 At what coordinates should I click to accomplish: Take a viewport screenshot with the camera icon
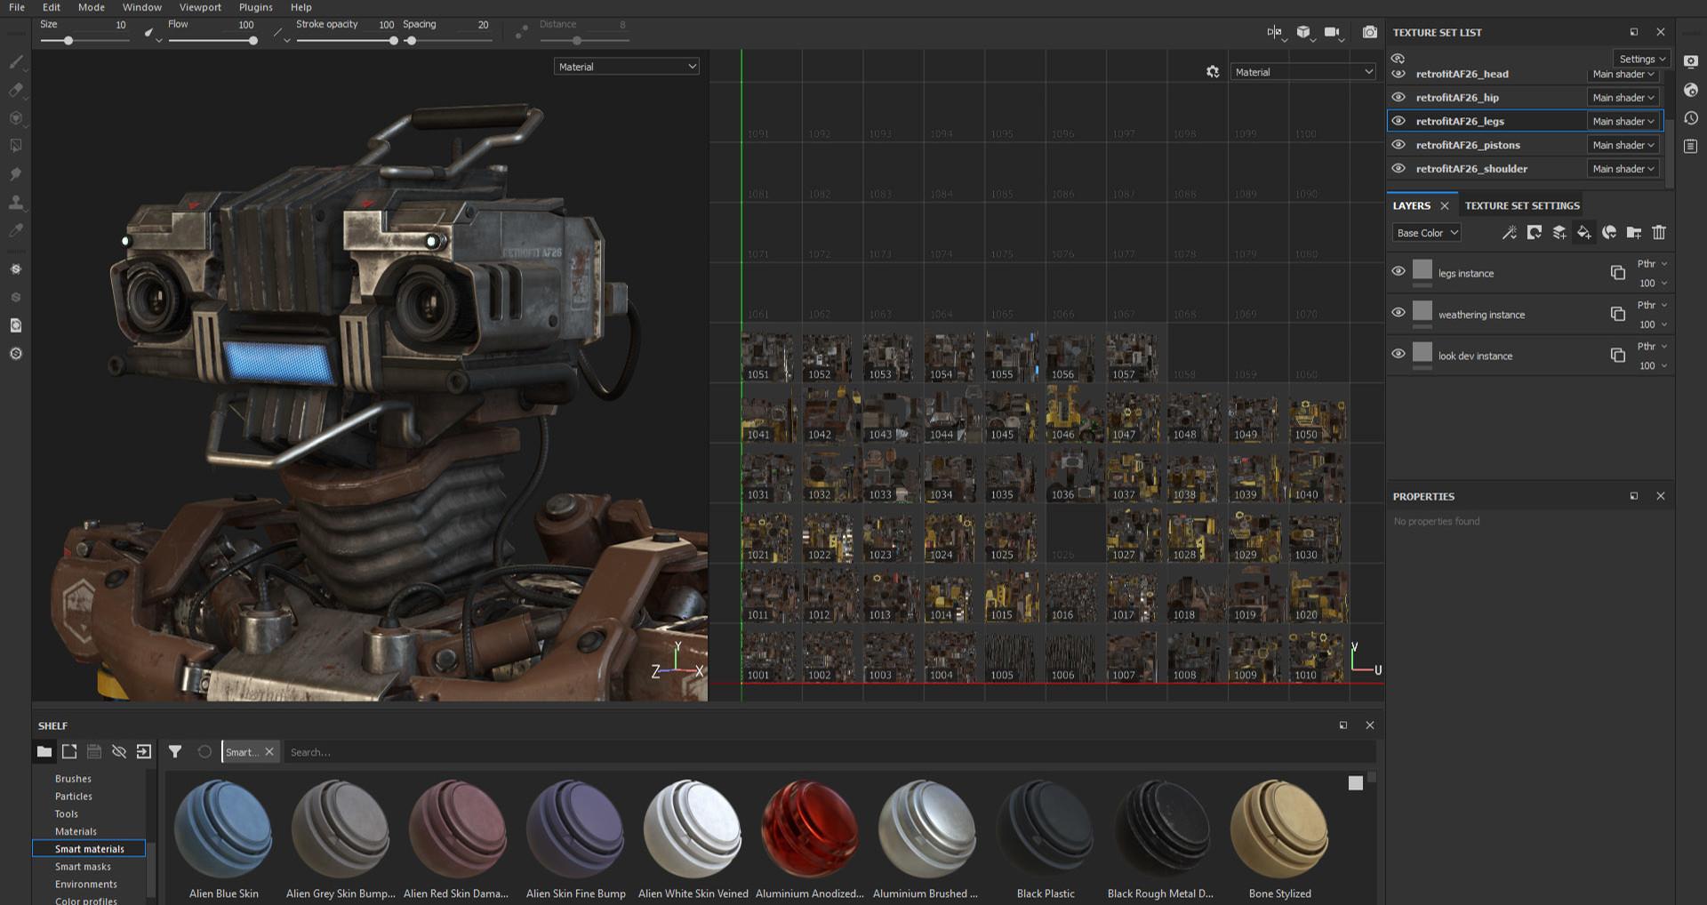1369,32
